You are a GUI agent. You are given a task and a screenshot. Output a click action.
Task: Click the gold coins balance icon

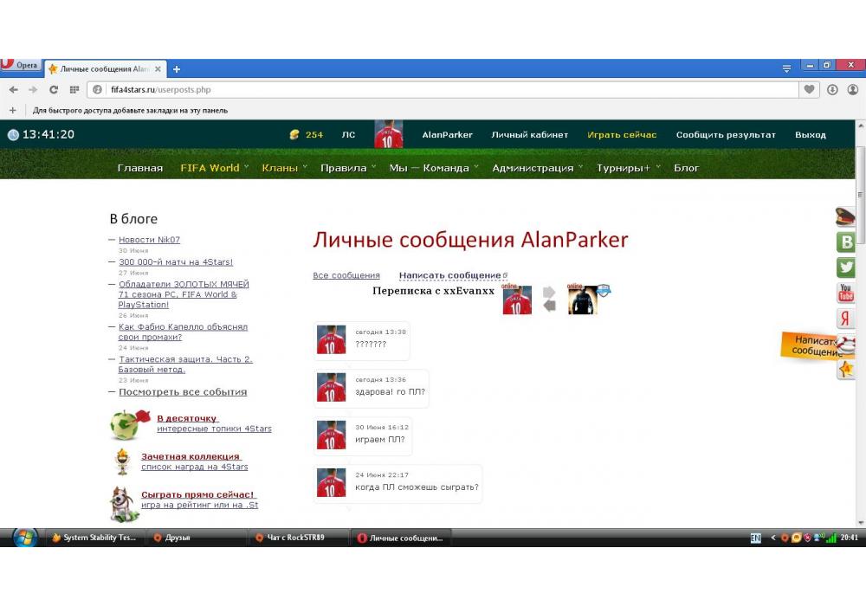(294, 134)
